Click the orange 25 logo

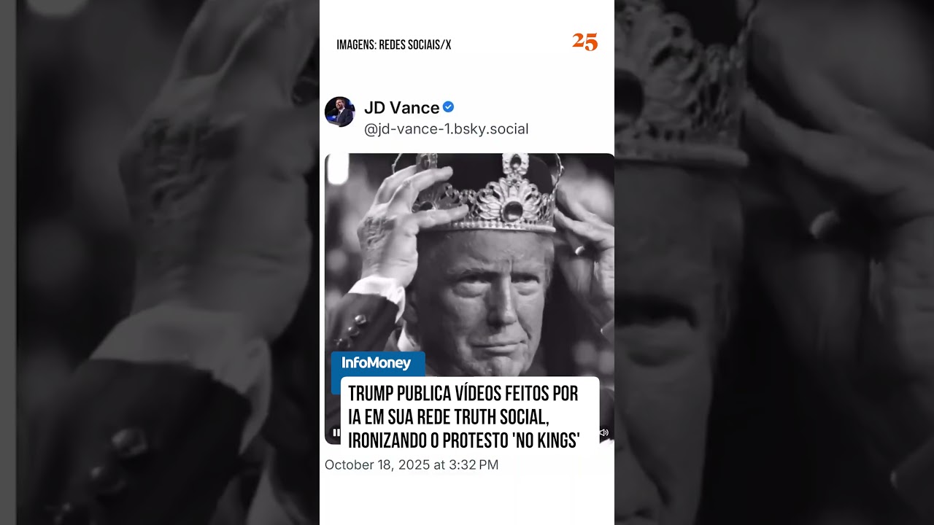(584, 42)
